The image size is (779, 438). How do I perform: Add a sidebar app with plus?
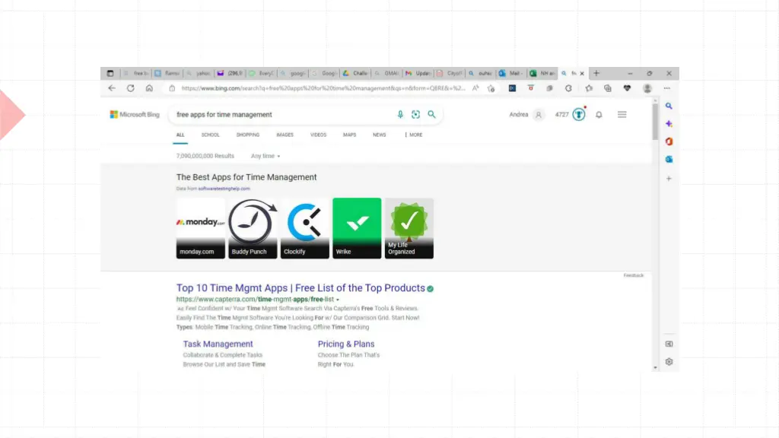669,178
